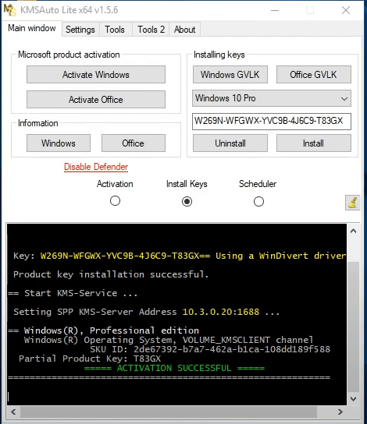Screen dimensions: 367x424
Task: Select the Activation radio button
Action: coord(115,201)
